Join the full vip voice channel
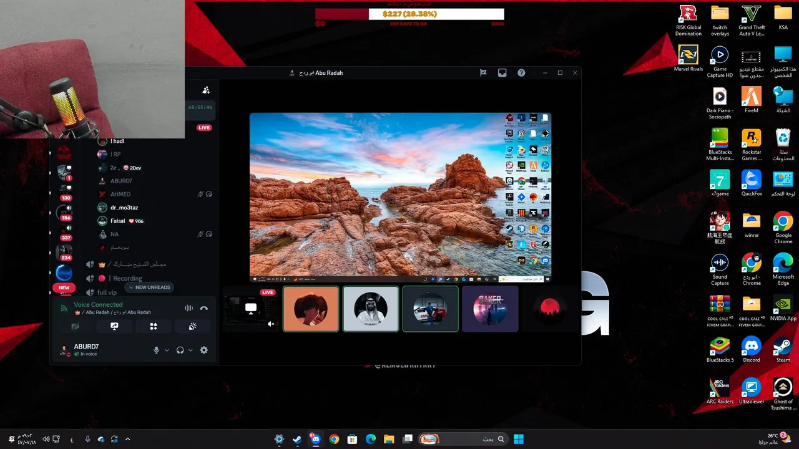Image resolution: width=799 pixels, height=449 pixels. click(x=107, y=292)
